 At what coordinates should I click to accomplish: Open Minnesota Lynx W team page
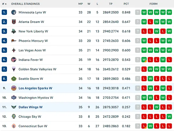(x=32, y=12)
